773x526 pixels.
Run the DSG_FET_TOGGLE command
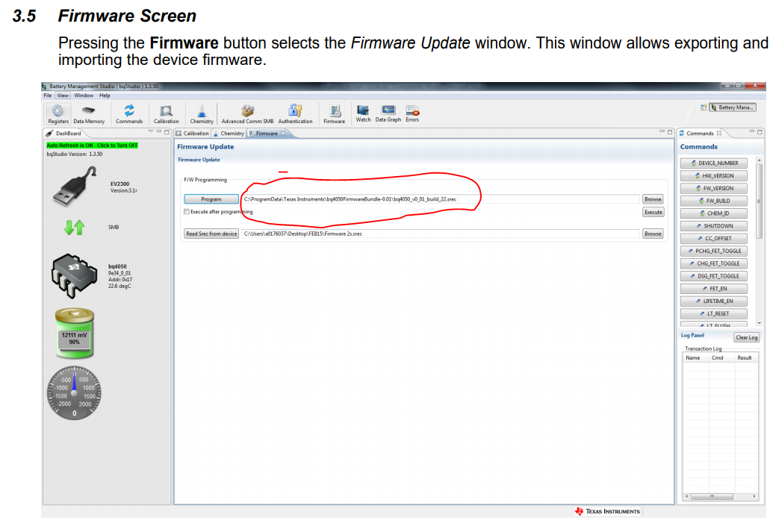(x=714, y=276)
